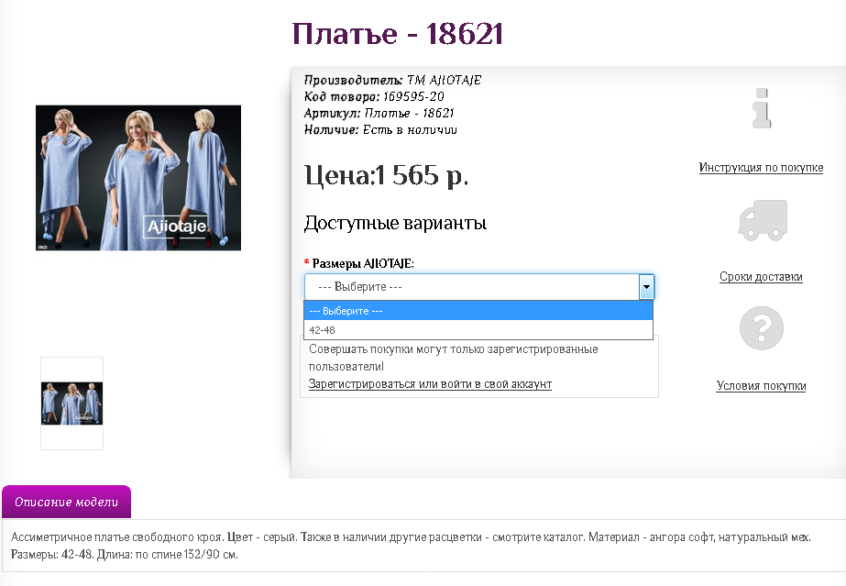The height and width of the screenshot is (586, 846).
Task: Click the question mark icon
Action: click(x=762, y=328)
